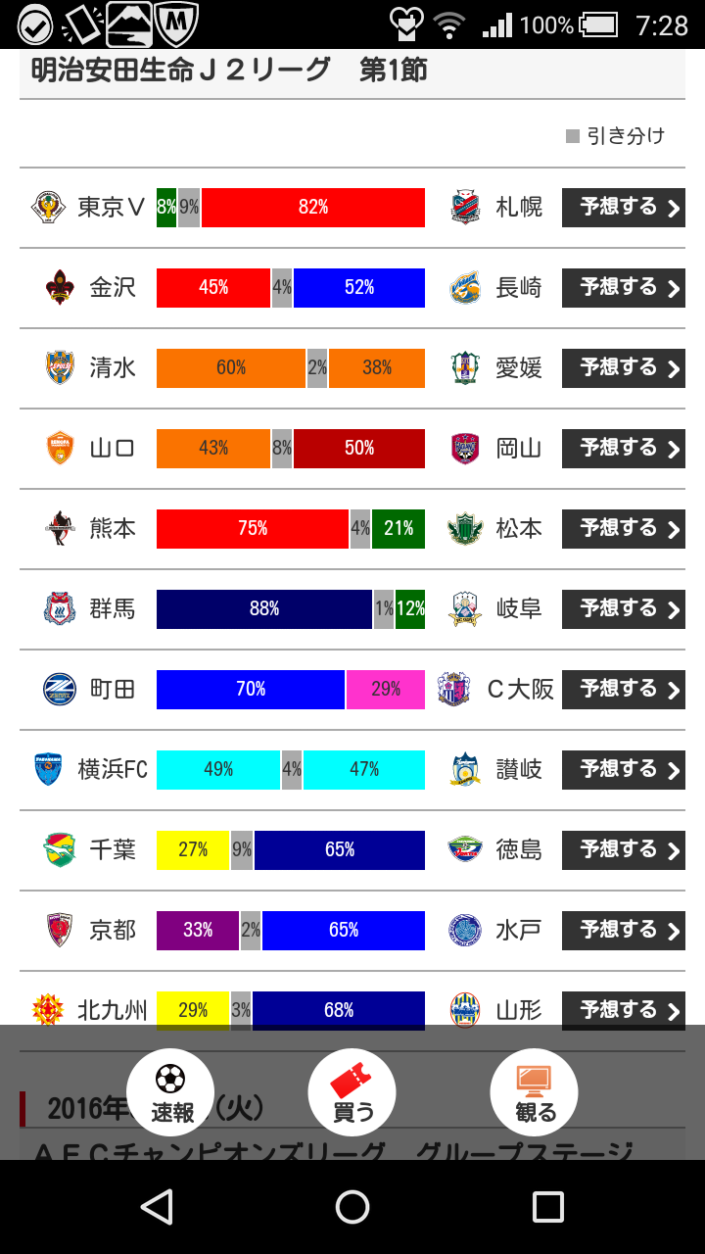The height and width of the screenshot is (1254, 705).
Task: Tap the red 82% 札幌 vote bar
Action: pyautogui.click(x=313, y=208)
